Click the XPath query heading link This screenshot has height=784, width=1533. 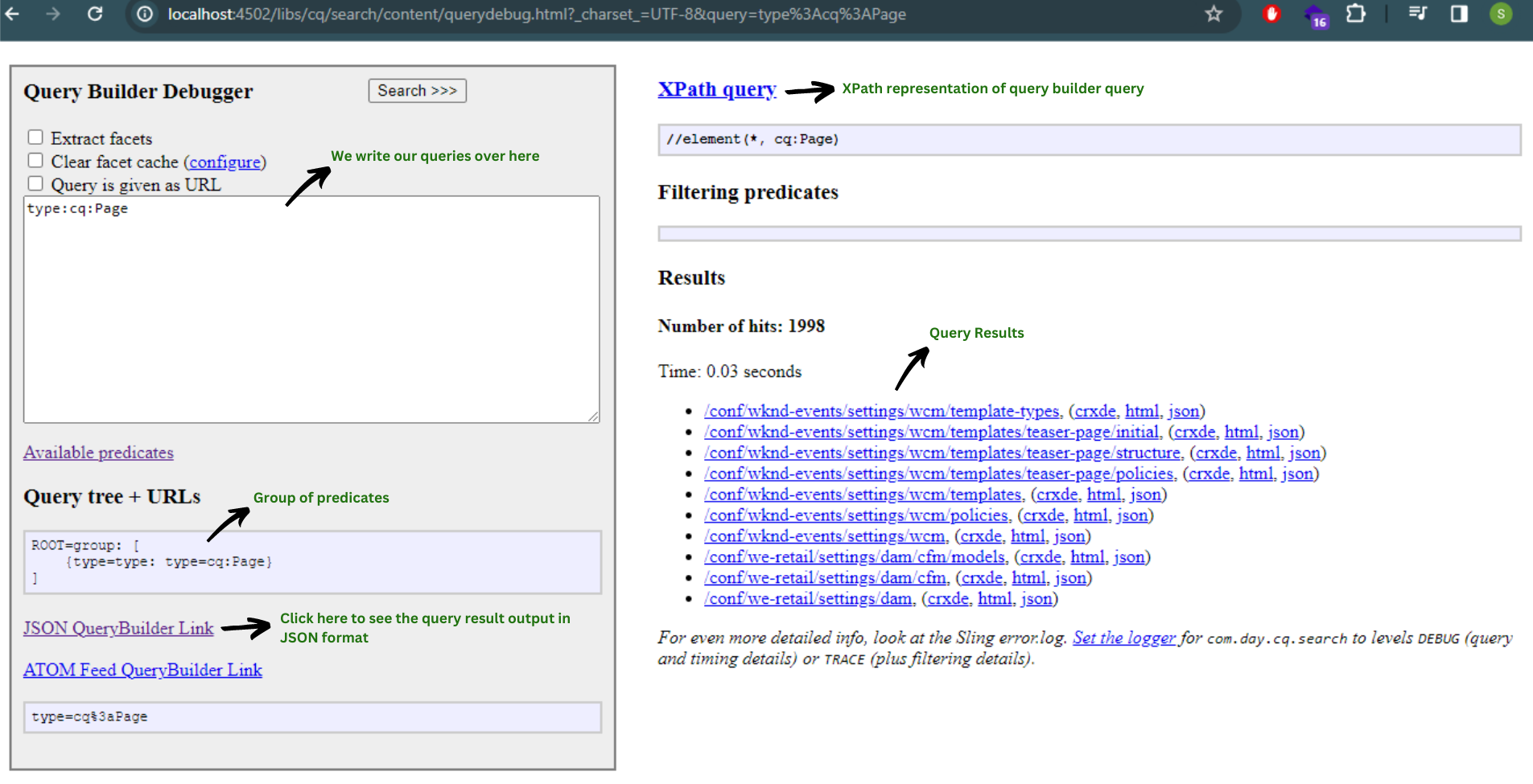(716, 88)
